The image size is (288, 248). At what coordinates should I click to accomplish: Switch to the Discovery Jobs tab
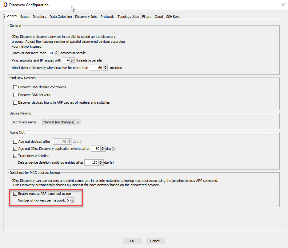click(86, 16)
